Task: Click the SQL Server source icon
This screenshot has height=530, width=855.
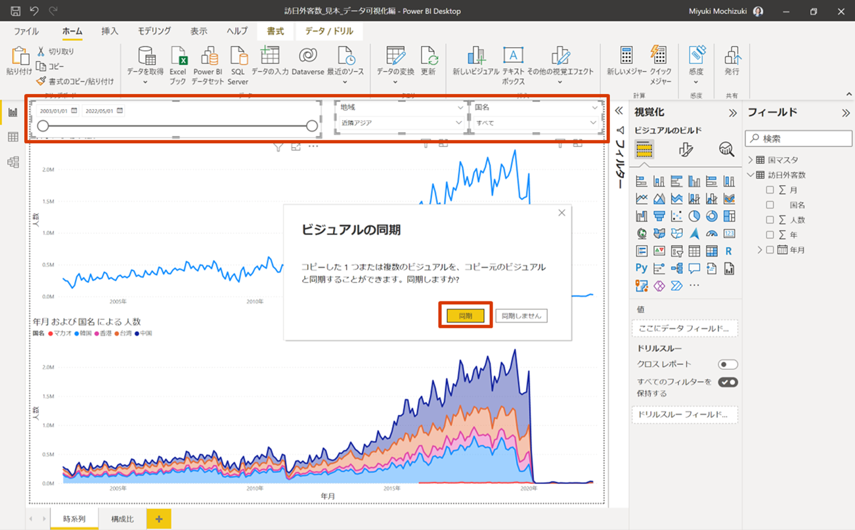Action: click(238, 65)
